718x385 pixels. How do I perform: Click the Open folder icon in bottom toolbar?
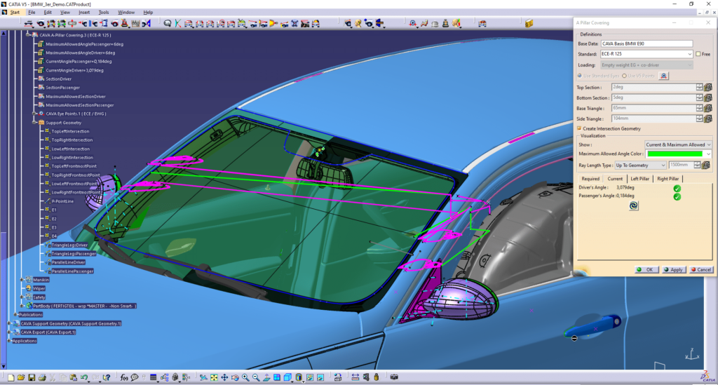tap(21, 378)
